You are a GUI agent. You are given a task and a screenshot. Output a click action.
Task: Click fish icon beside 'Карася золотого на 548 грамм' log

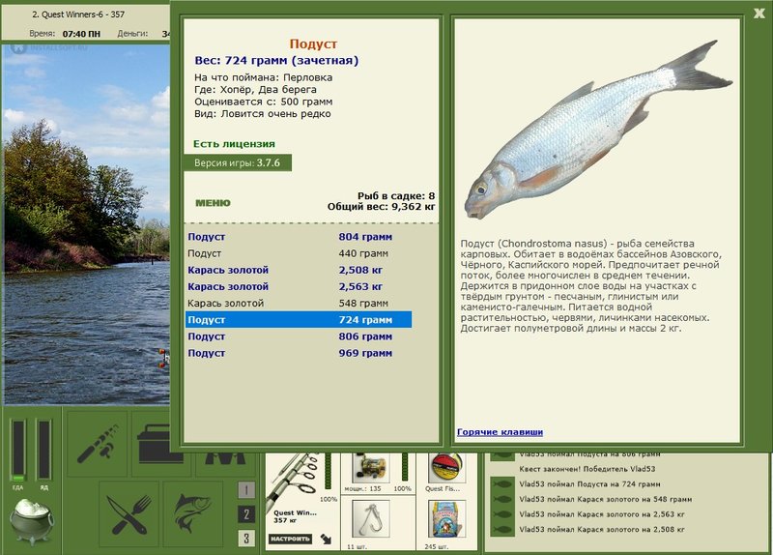click(x=502, y=499)
